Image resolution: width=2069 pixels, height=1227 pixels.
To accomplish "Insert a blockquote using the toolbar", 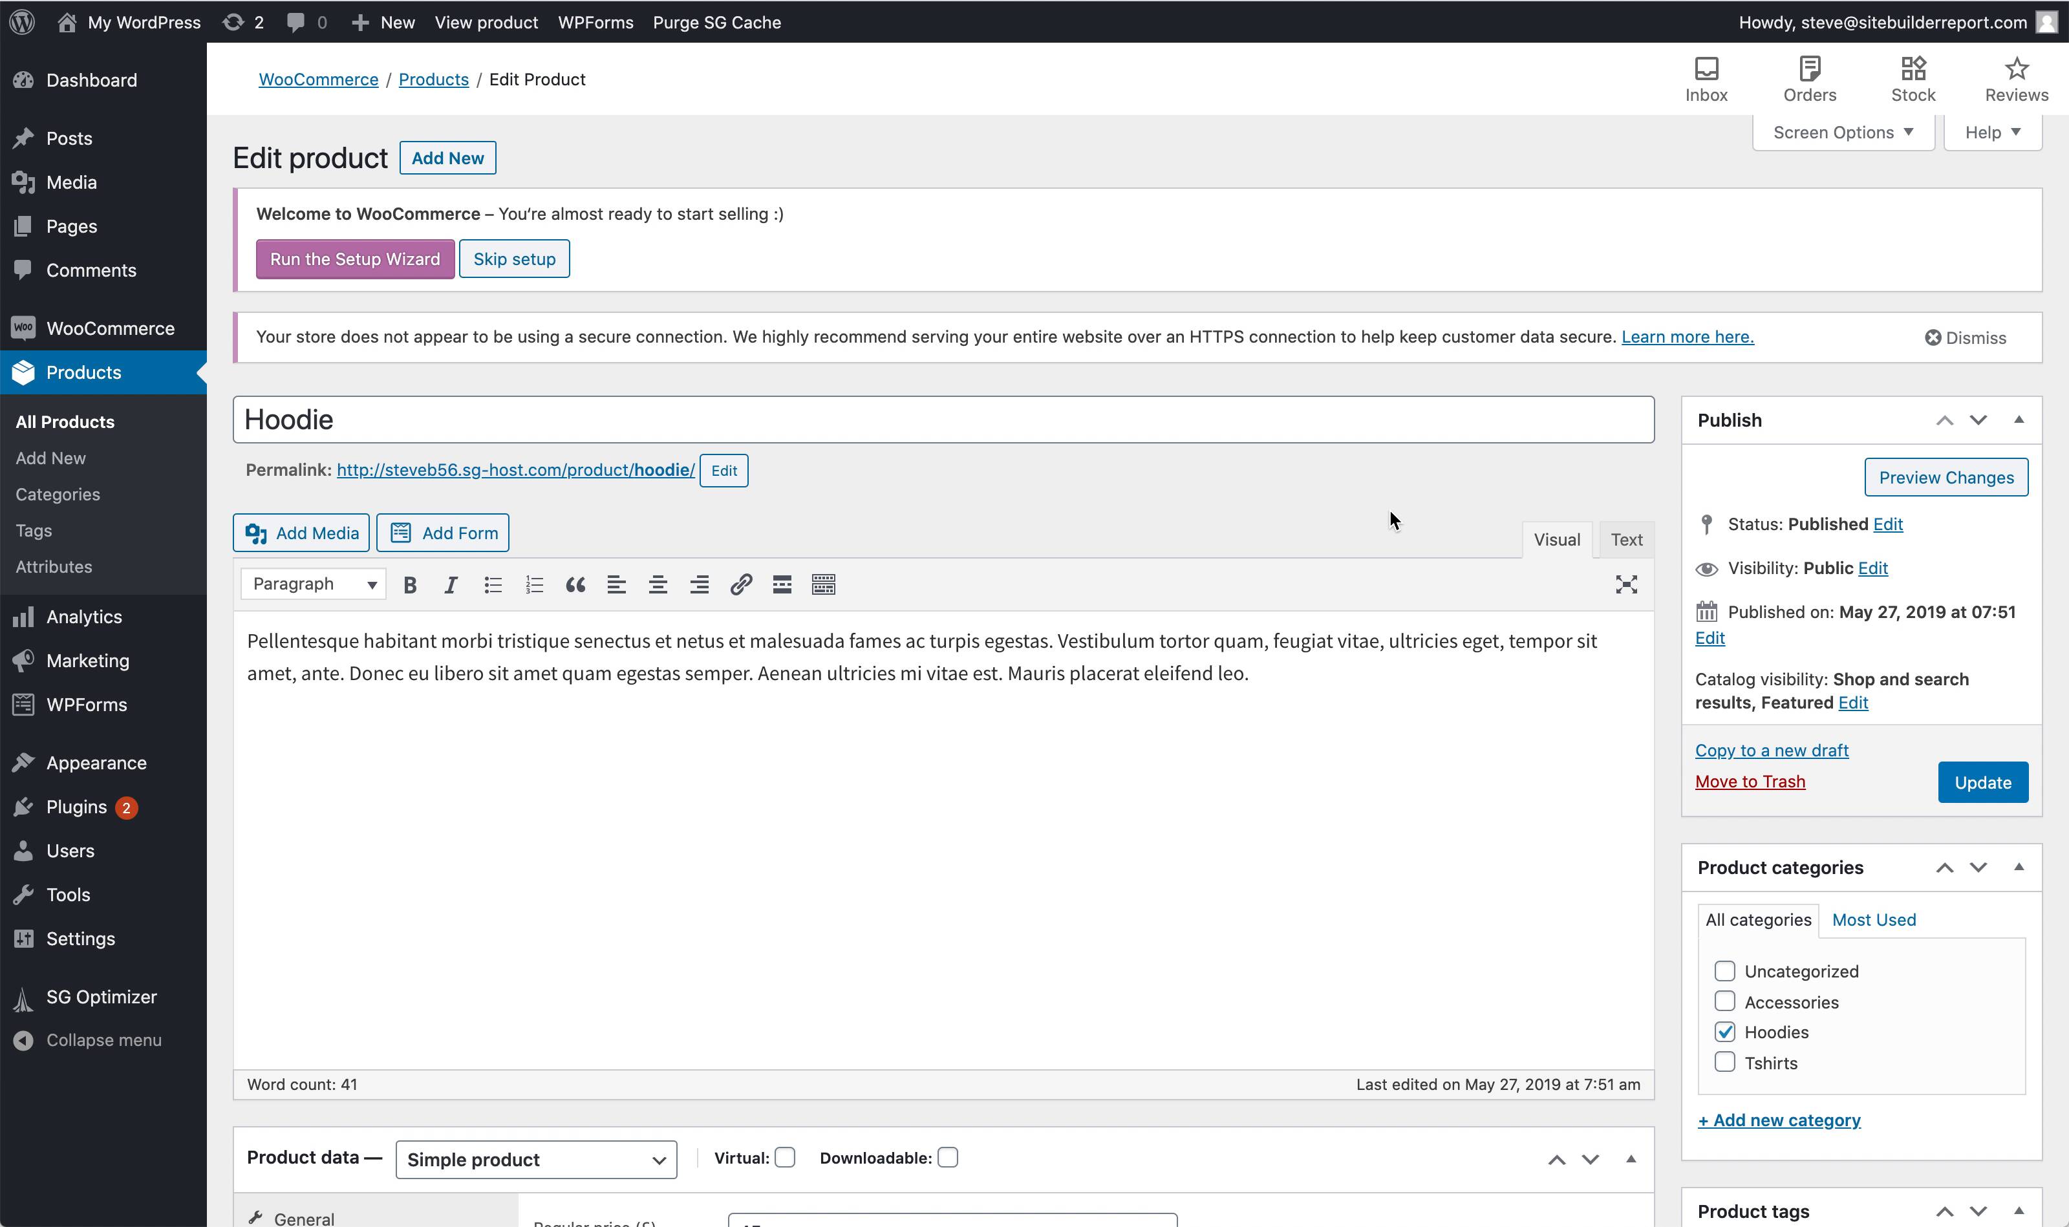I will 575,586.
